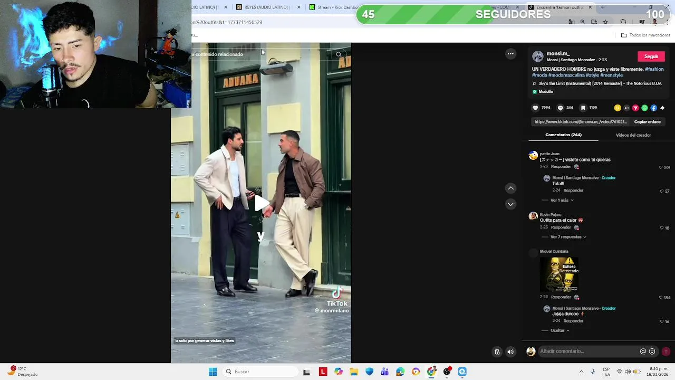Viewport: 675px width, 380px height.
Task: Click the red send-to-friends share icon
Action: tap(635, 108)
